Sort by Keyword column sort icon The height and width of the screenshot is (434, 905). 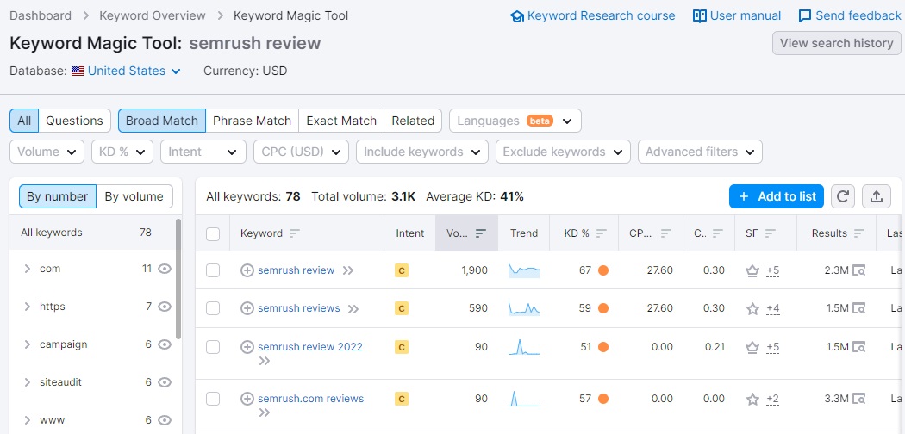295,233
